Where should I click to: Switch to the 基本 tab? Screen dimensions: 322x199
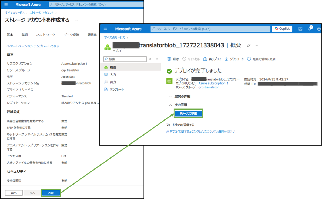(10, 35)
